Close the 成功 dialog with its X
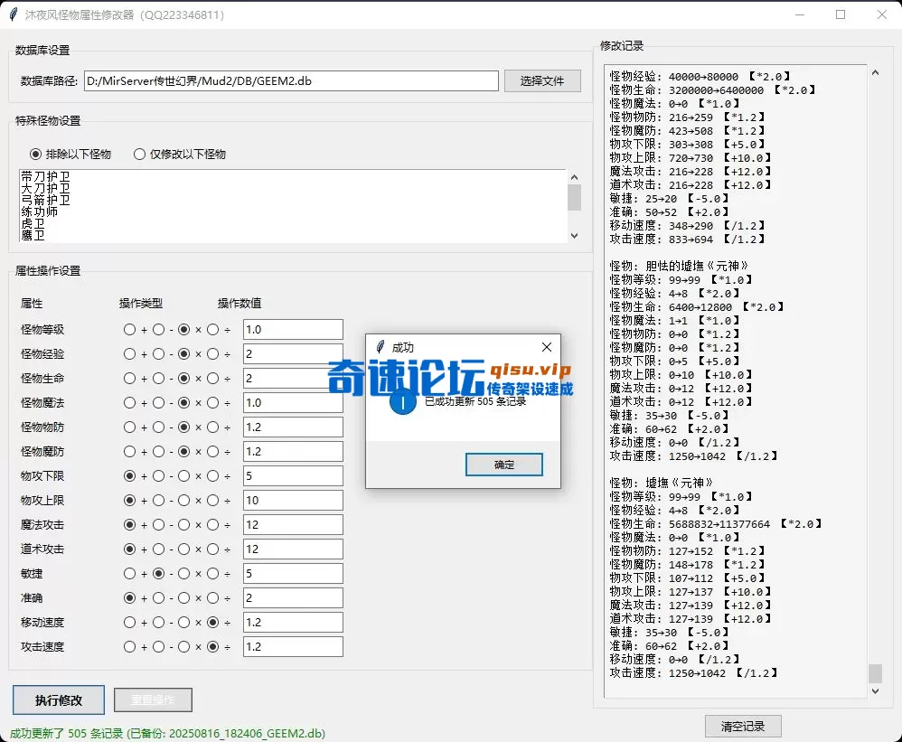The image size is (902, 742). (546, 346)
